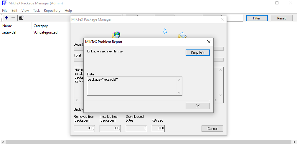Click OK in the Problem Report dialog
The height and width of the screenshot is (144, 297).
197,106
